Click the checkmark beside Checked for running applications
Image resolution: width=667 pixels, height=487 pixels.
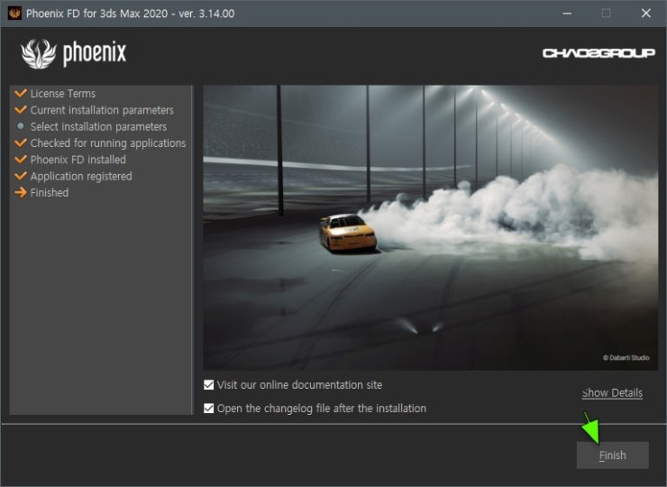21,142
